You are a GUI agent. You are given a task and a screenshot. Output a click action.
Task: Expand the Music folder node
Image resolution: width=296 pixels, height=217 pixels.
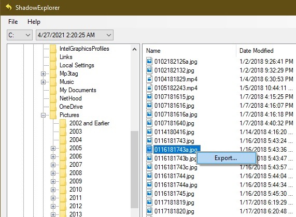(x=43, y=82)
